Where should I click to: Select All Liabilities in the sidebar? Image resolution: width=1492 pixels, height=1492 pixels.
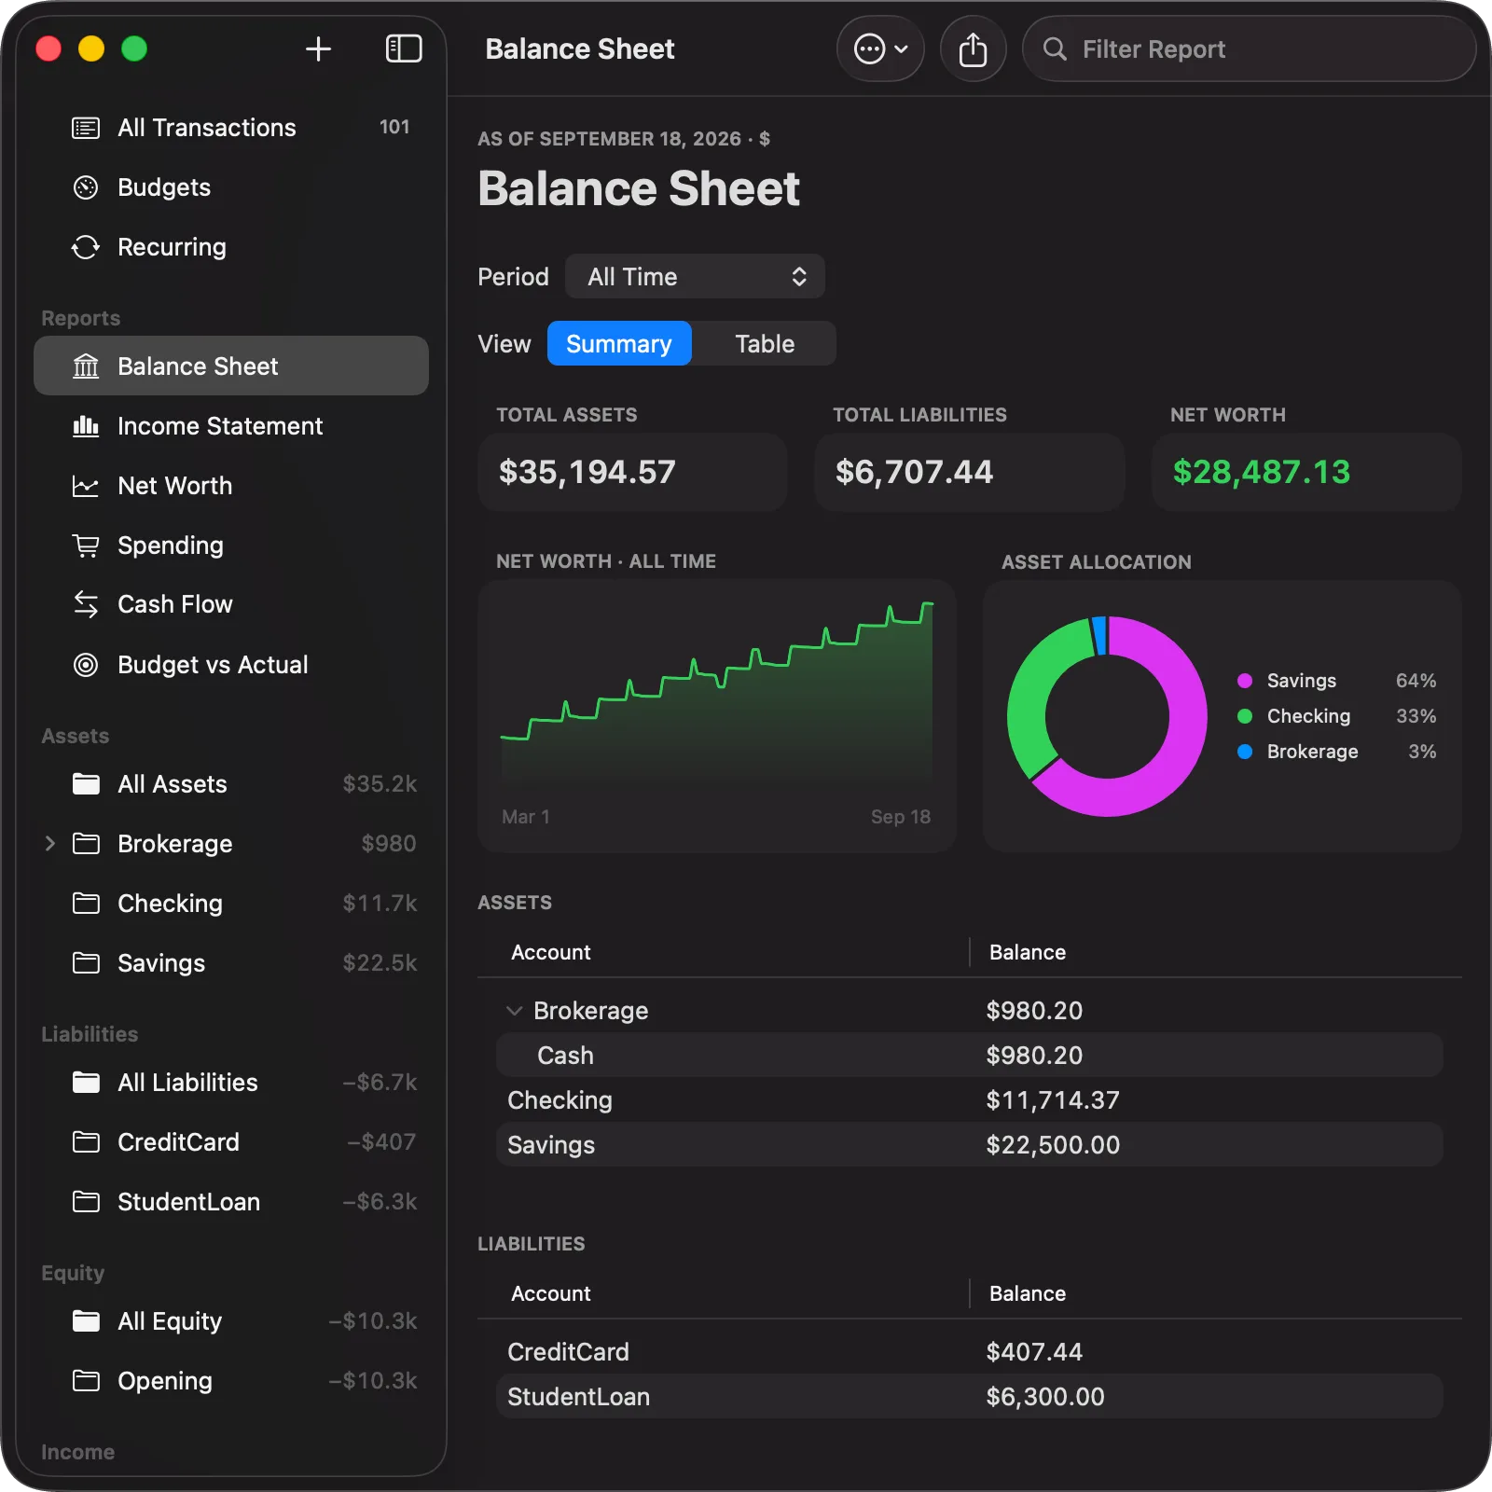(x=231, y=1083)
